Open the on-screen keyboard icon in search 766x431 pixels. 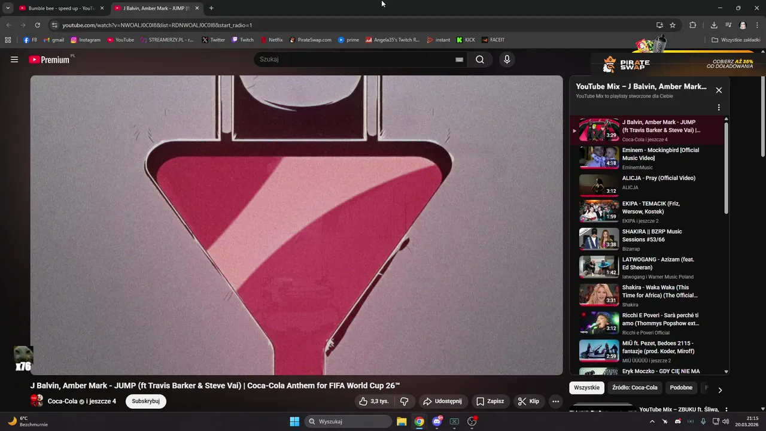(459, 60)
